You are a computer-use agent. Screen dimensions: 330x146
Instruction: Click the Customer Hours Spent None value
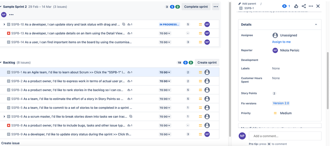pos(276,78)
